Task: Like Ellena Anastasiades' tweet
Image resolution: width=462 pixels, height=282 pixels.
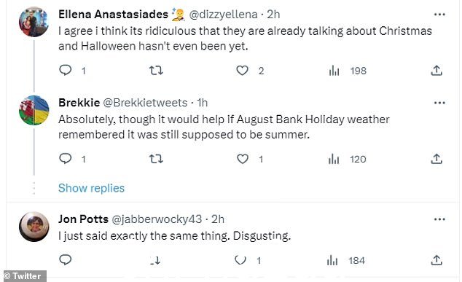Action: click(x=242, y=71)
